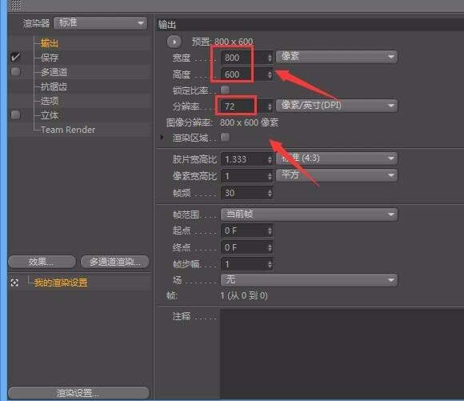Screen dimensions: 464x401
Task: Click the 帧步幅 frame step field
Action: click(243, 264)
